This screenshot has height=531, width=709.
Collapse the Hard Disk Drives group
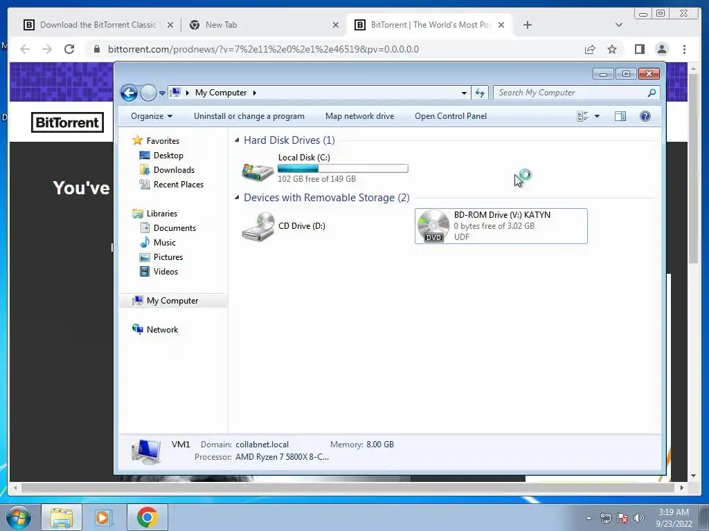(x=237, y=140)
